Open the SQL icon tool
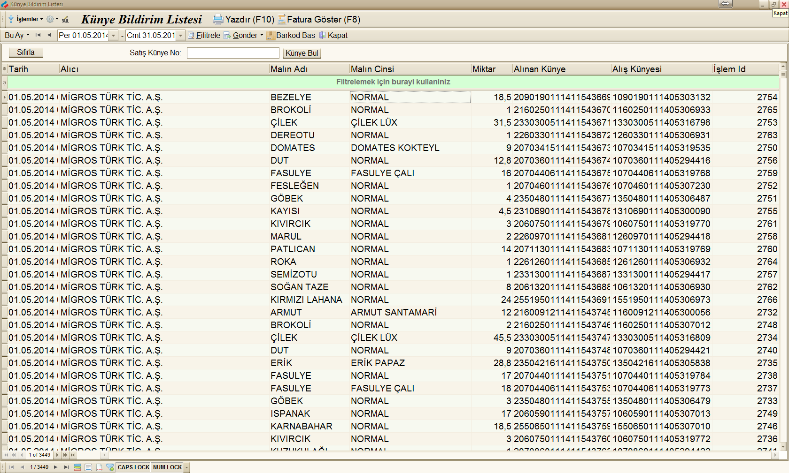Screen dimensions: 789x473 (x=65, y=19)
